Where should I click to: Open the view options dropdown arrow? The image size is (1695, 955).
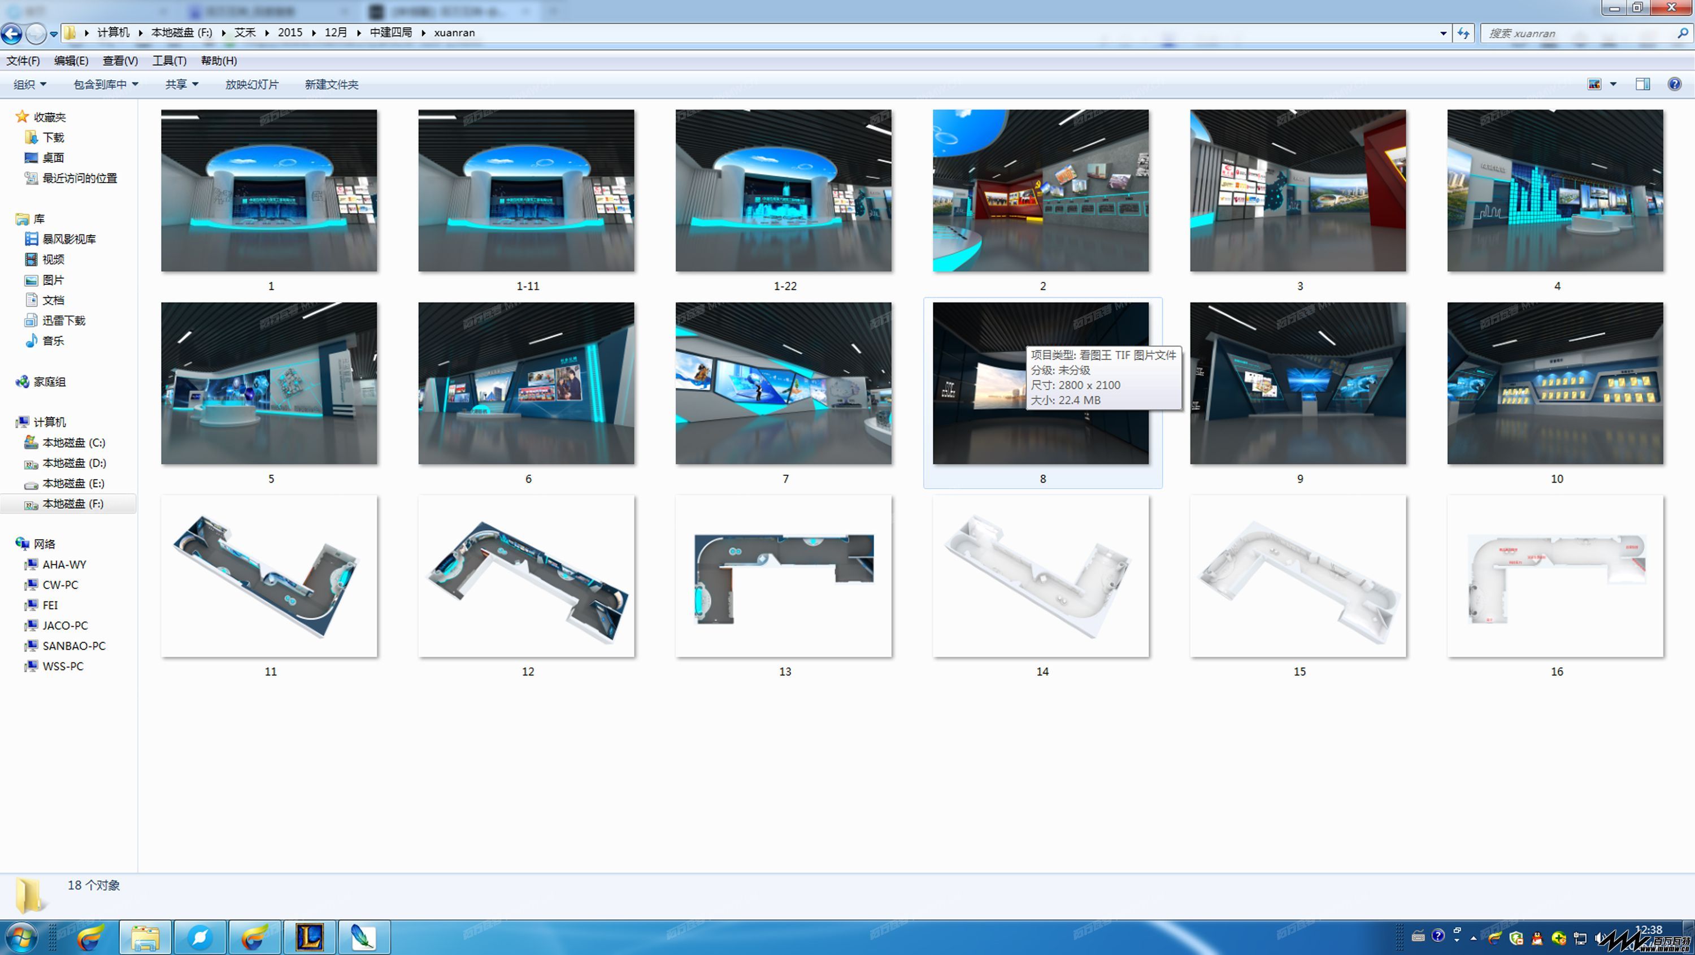(1613, 84)
